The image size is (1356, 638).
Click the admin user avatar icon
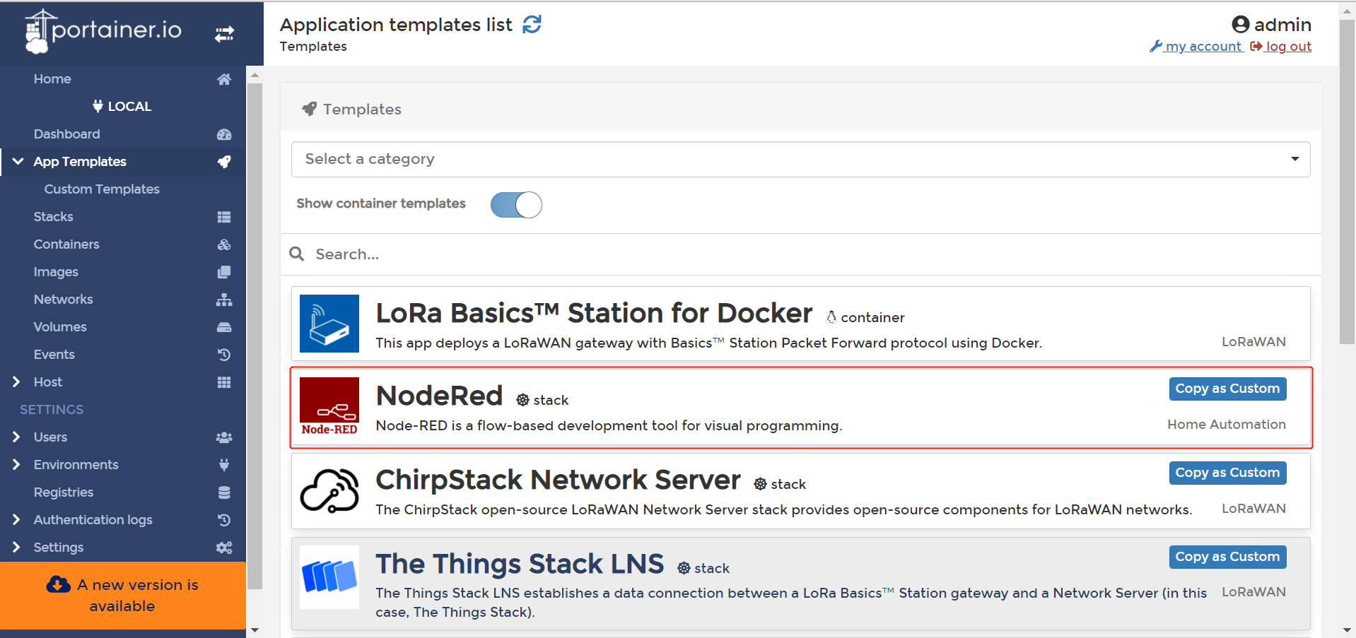click(1240, 25)
